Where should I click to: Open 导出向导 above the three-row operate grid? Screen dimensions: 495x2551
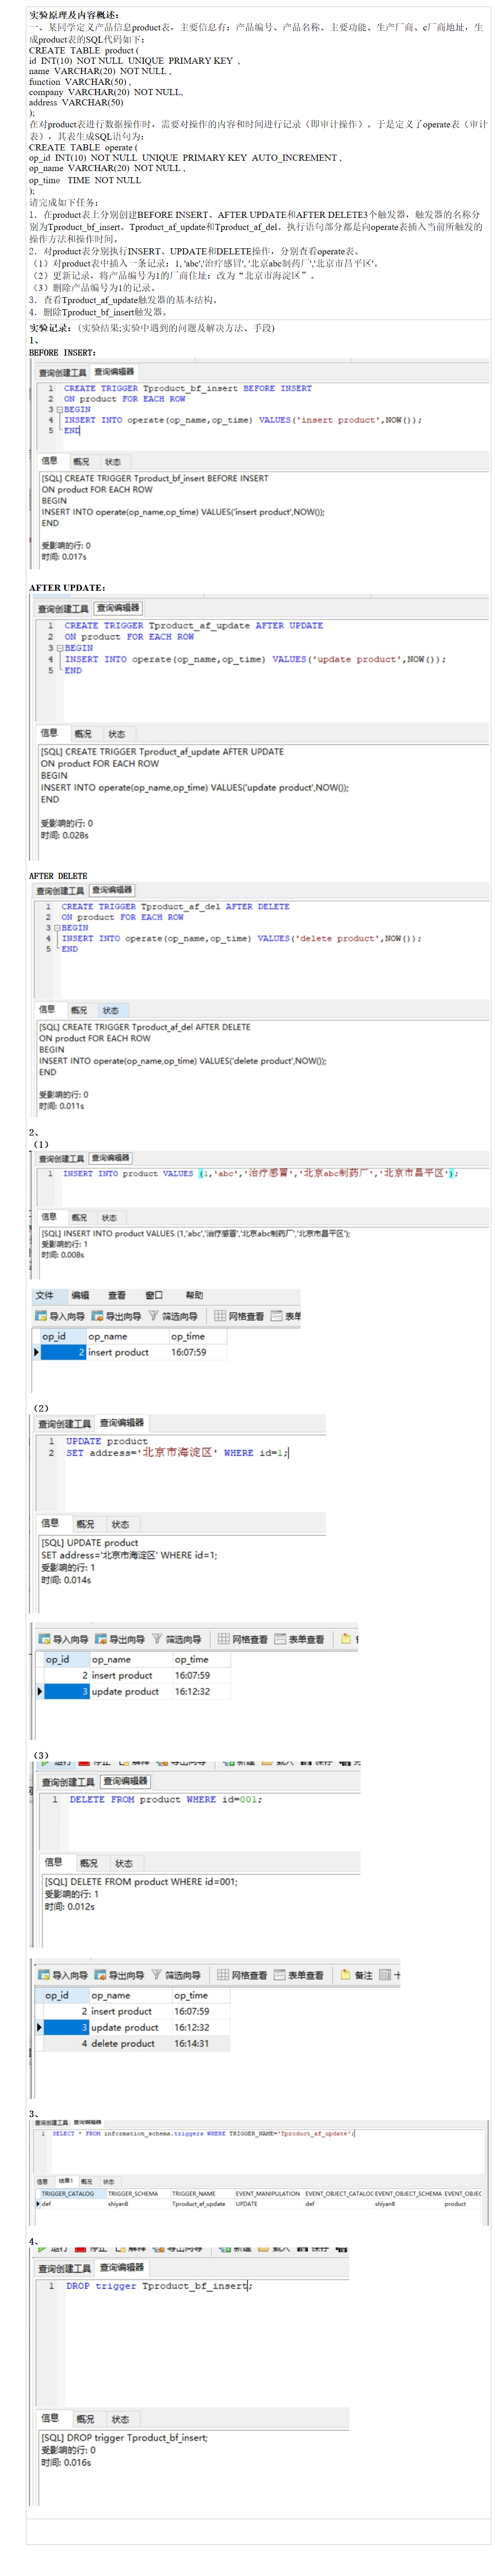click(x=119, y=1975)
